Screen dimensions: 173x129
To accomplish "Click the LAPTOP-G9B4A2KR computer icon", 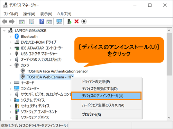I will point(10,31).
